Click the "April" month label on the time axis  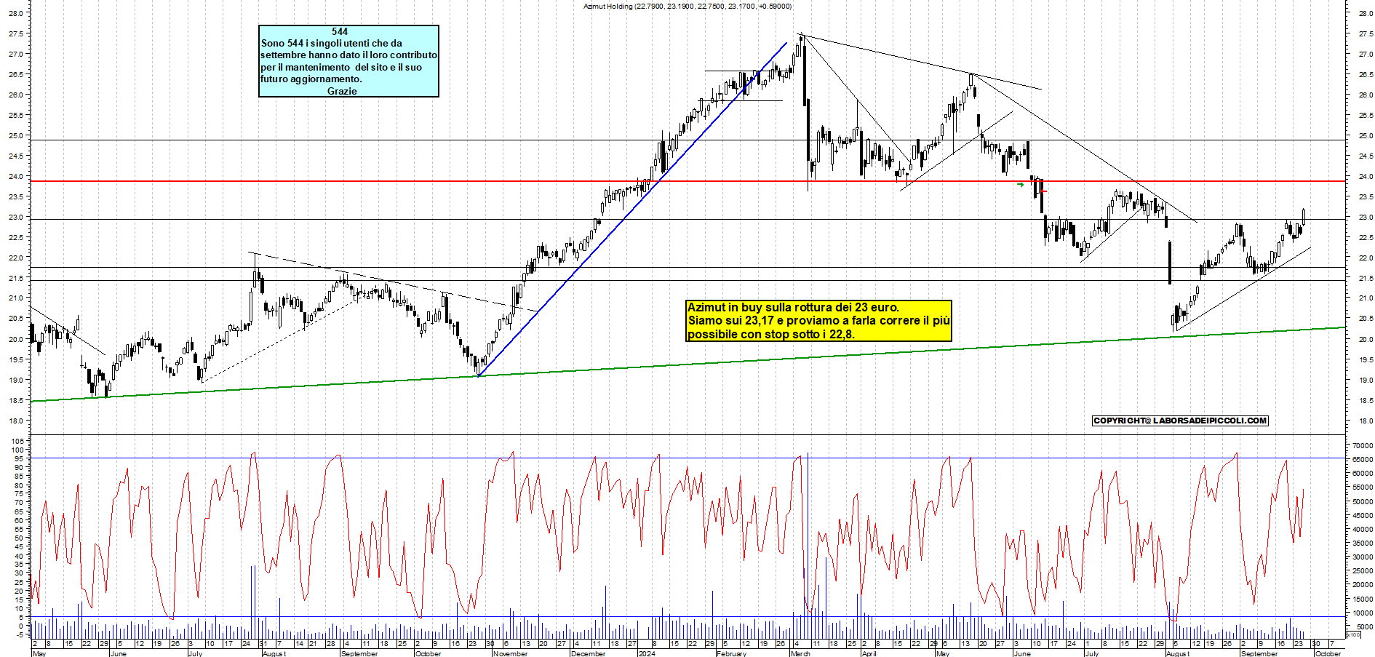[869, 653]
